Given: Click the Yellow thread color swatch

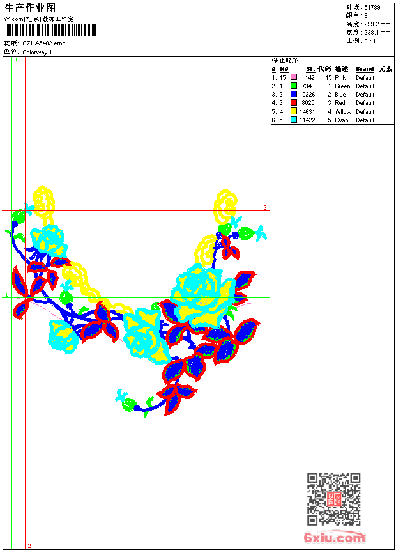Looking at the screenshot, I should coord(294,111).
